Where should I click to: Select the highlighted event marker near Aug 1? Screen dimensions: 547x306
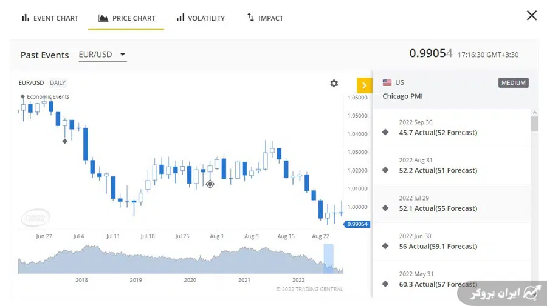[x=210, y=184]
